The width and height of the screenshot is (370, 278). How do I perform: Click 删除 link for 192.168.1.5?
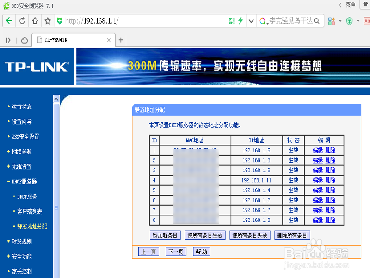coord(330,150)
